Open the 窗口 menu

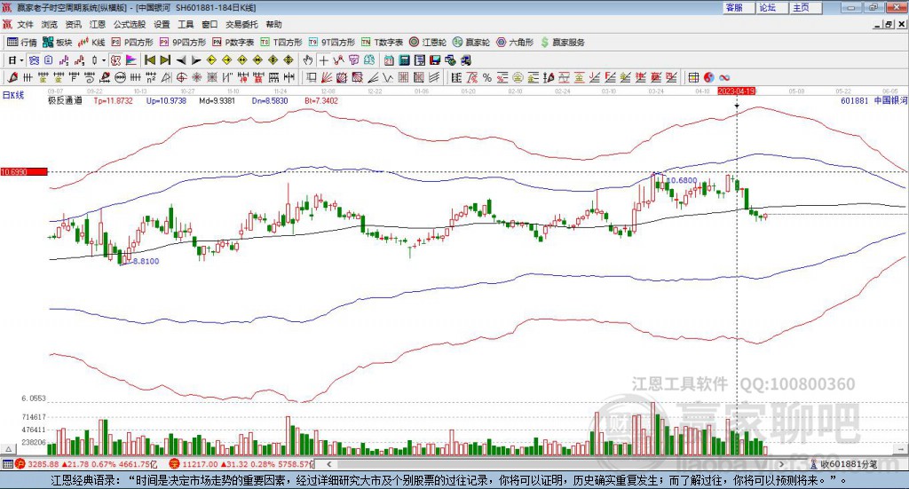click(x=209, y=24)
